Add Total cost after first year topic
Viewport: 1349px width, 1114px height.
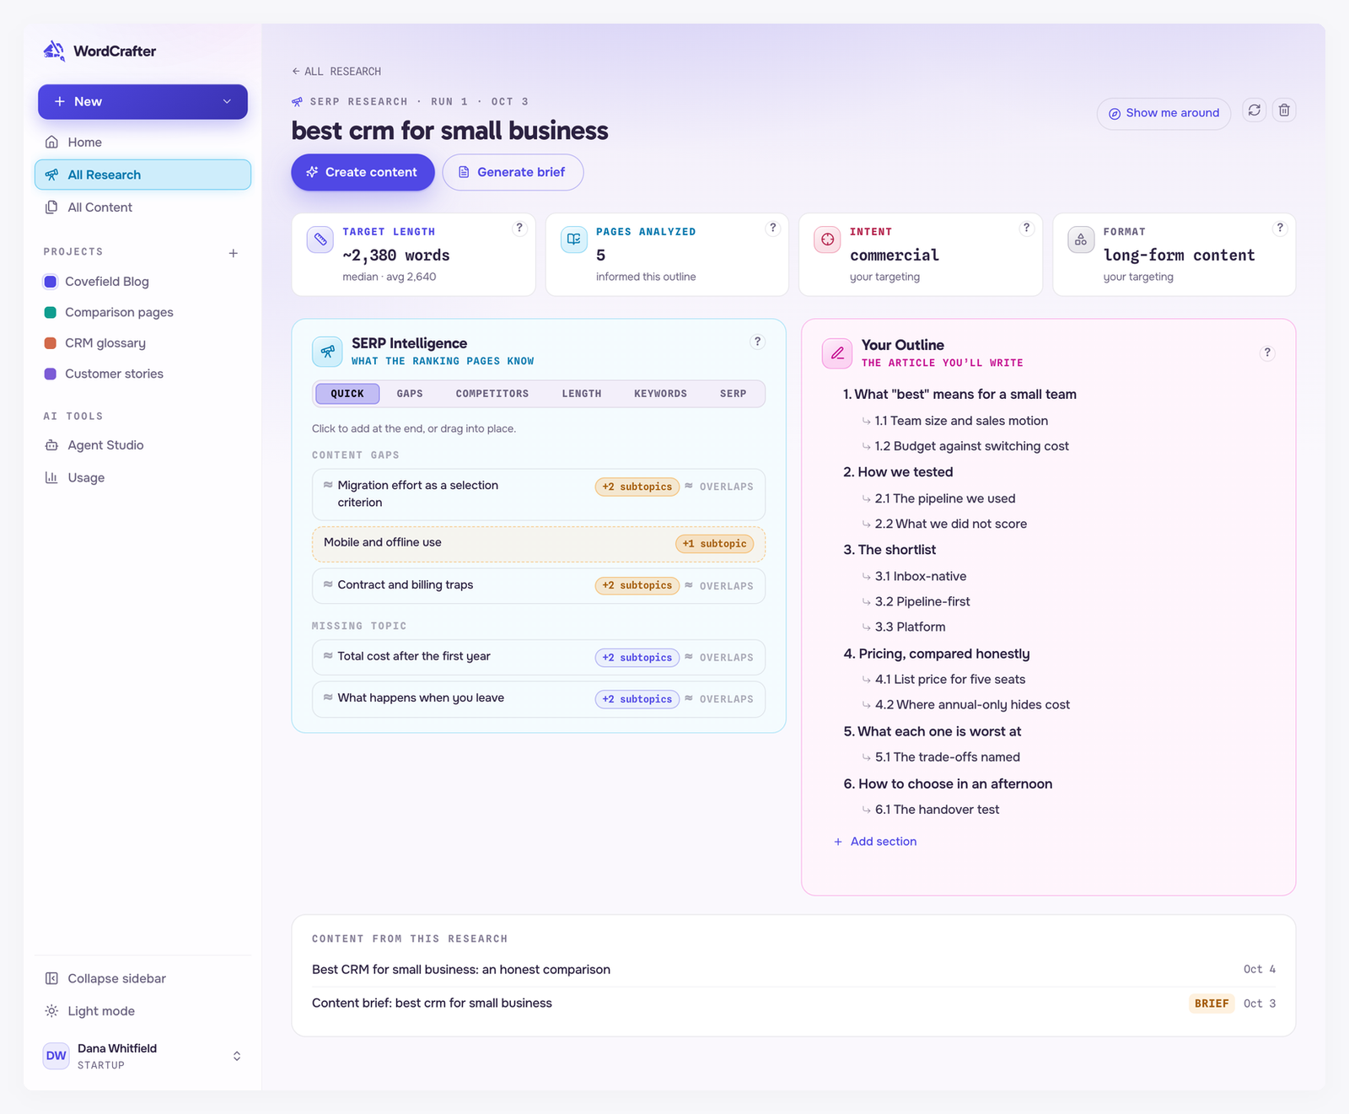coord(539,657)
